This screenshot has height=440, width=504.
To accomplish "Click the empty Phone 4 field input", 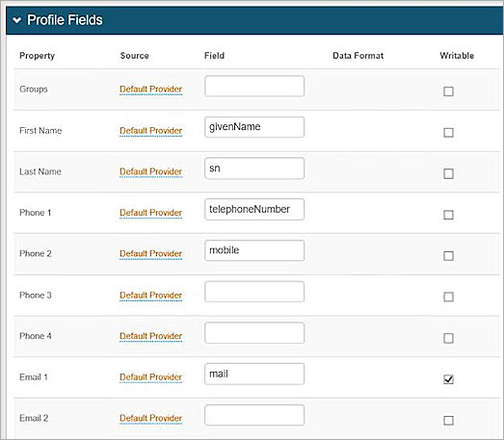I will pyautogui.click(x=254, y=333).
